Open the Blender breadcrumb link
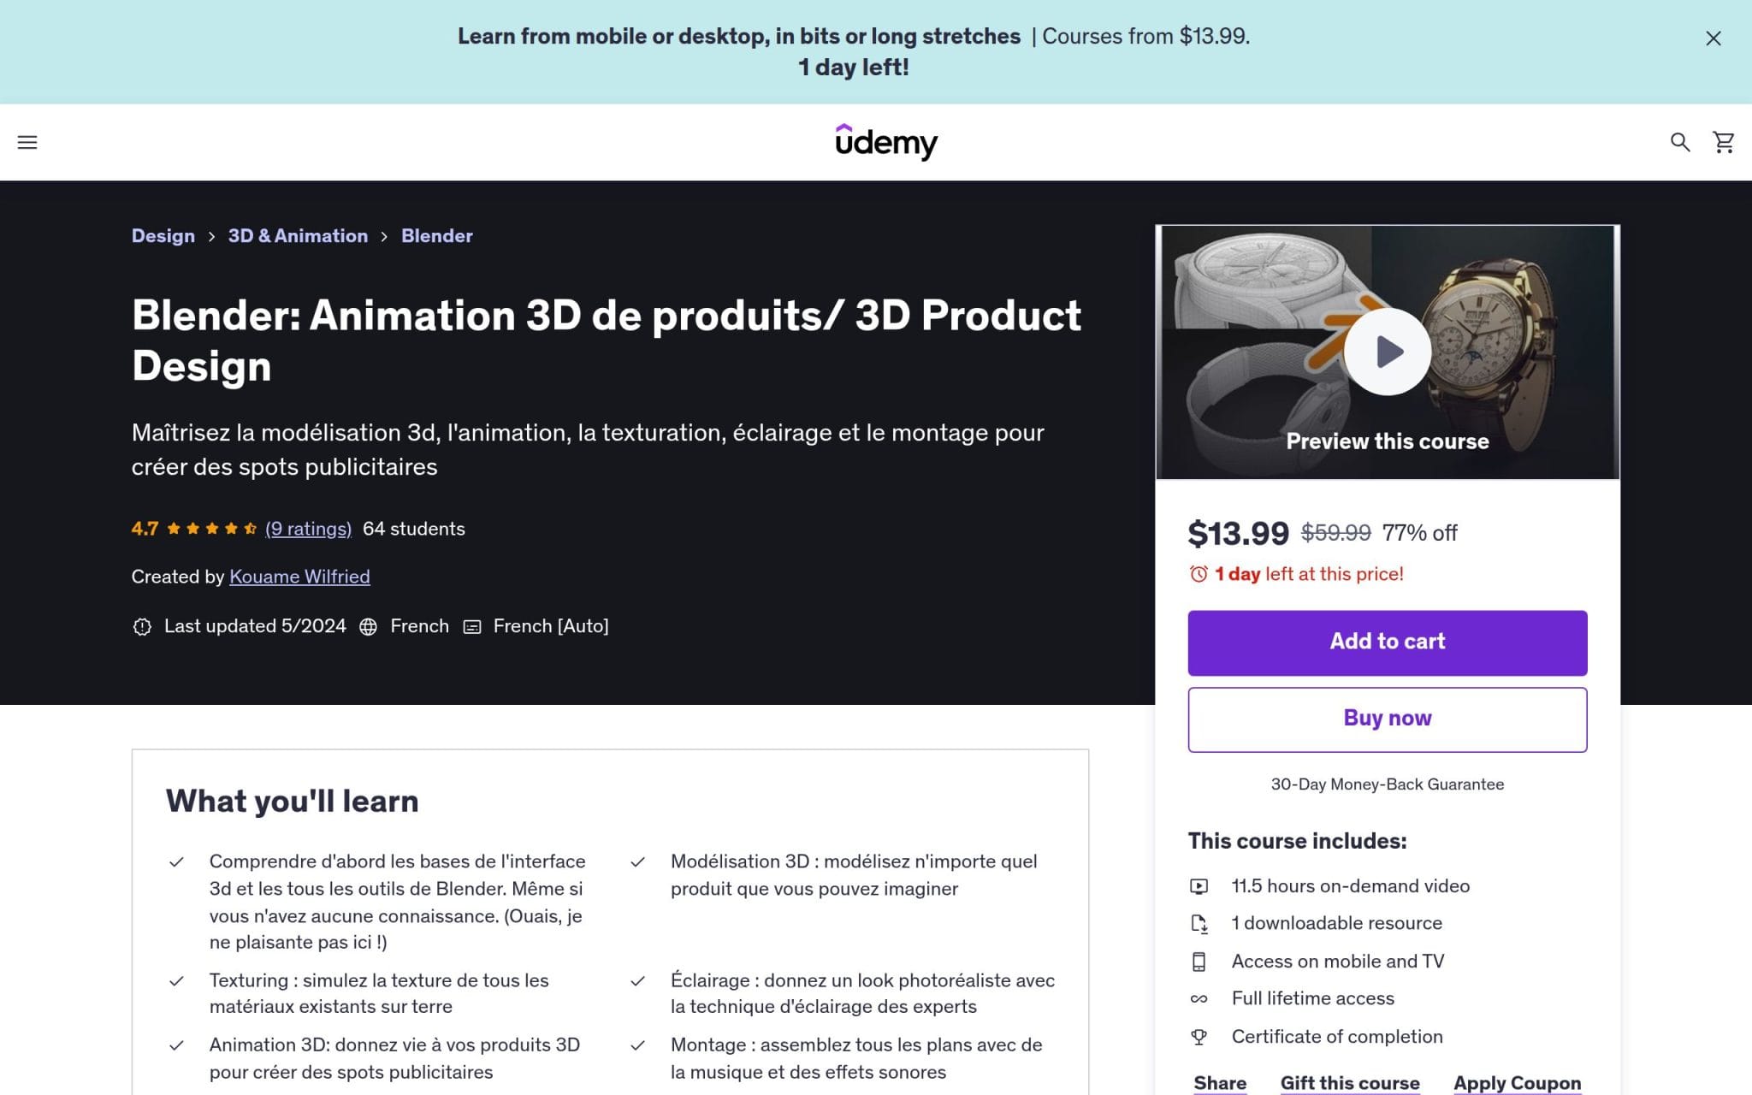 pyautogui.click(x=436, y=236)
